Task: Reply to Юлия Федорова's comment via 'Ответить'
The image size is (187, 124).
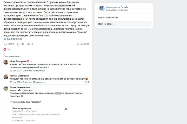Action: click(x=27, y=71)
